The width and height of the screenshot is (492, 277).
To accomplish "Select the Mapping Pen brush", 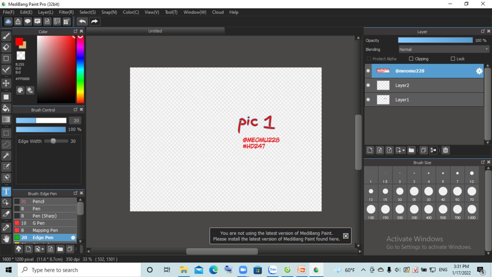I will pos(45,230).
